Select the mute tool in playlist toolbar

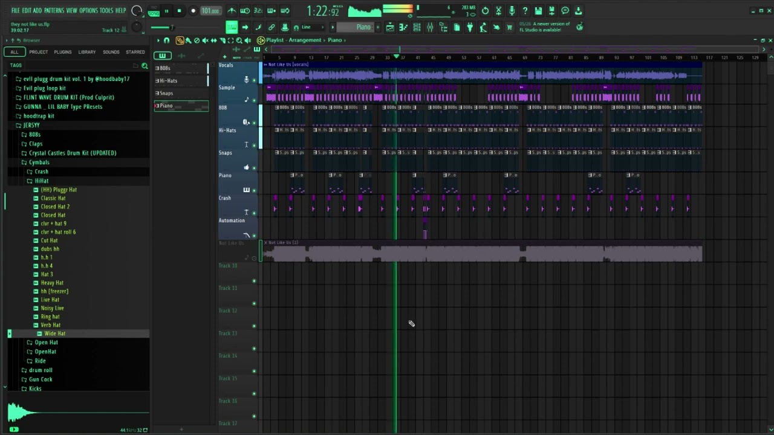(205, 40)
